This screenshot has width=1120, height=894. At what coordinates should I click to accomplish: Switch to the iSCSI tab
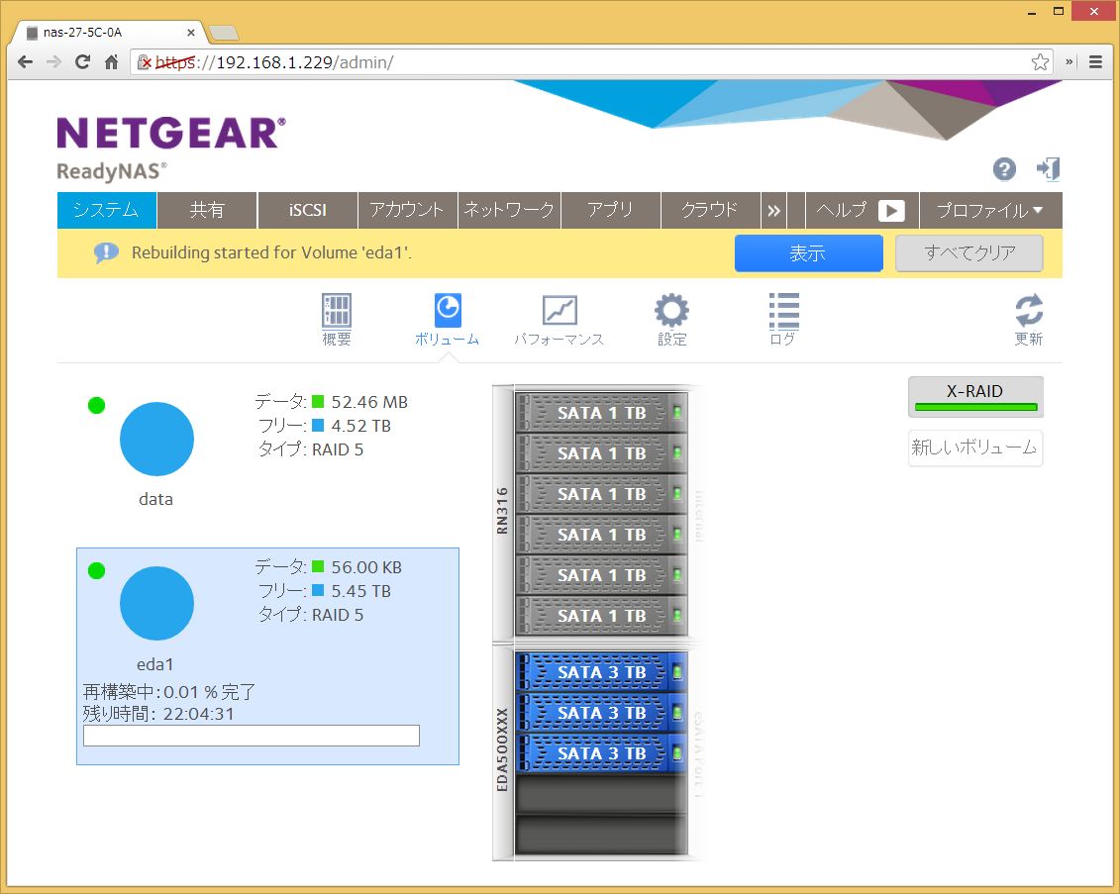(307, 211)
